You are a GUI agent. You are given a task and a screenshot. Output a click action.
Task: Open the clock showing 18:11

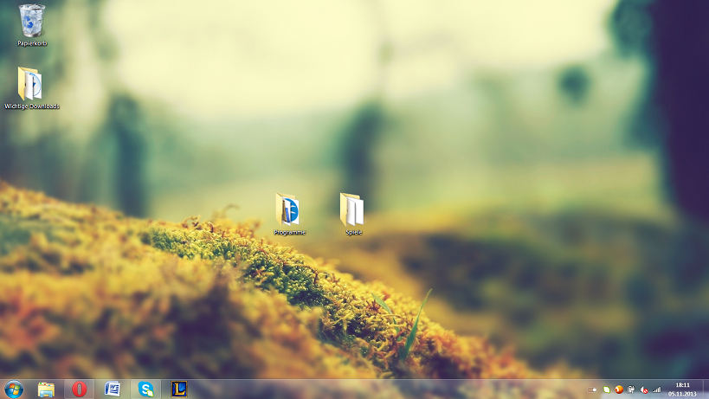pyautogui.click(x=682, y=385)
